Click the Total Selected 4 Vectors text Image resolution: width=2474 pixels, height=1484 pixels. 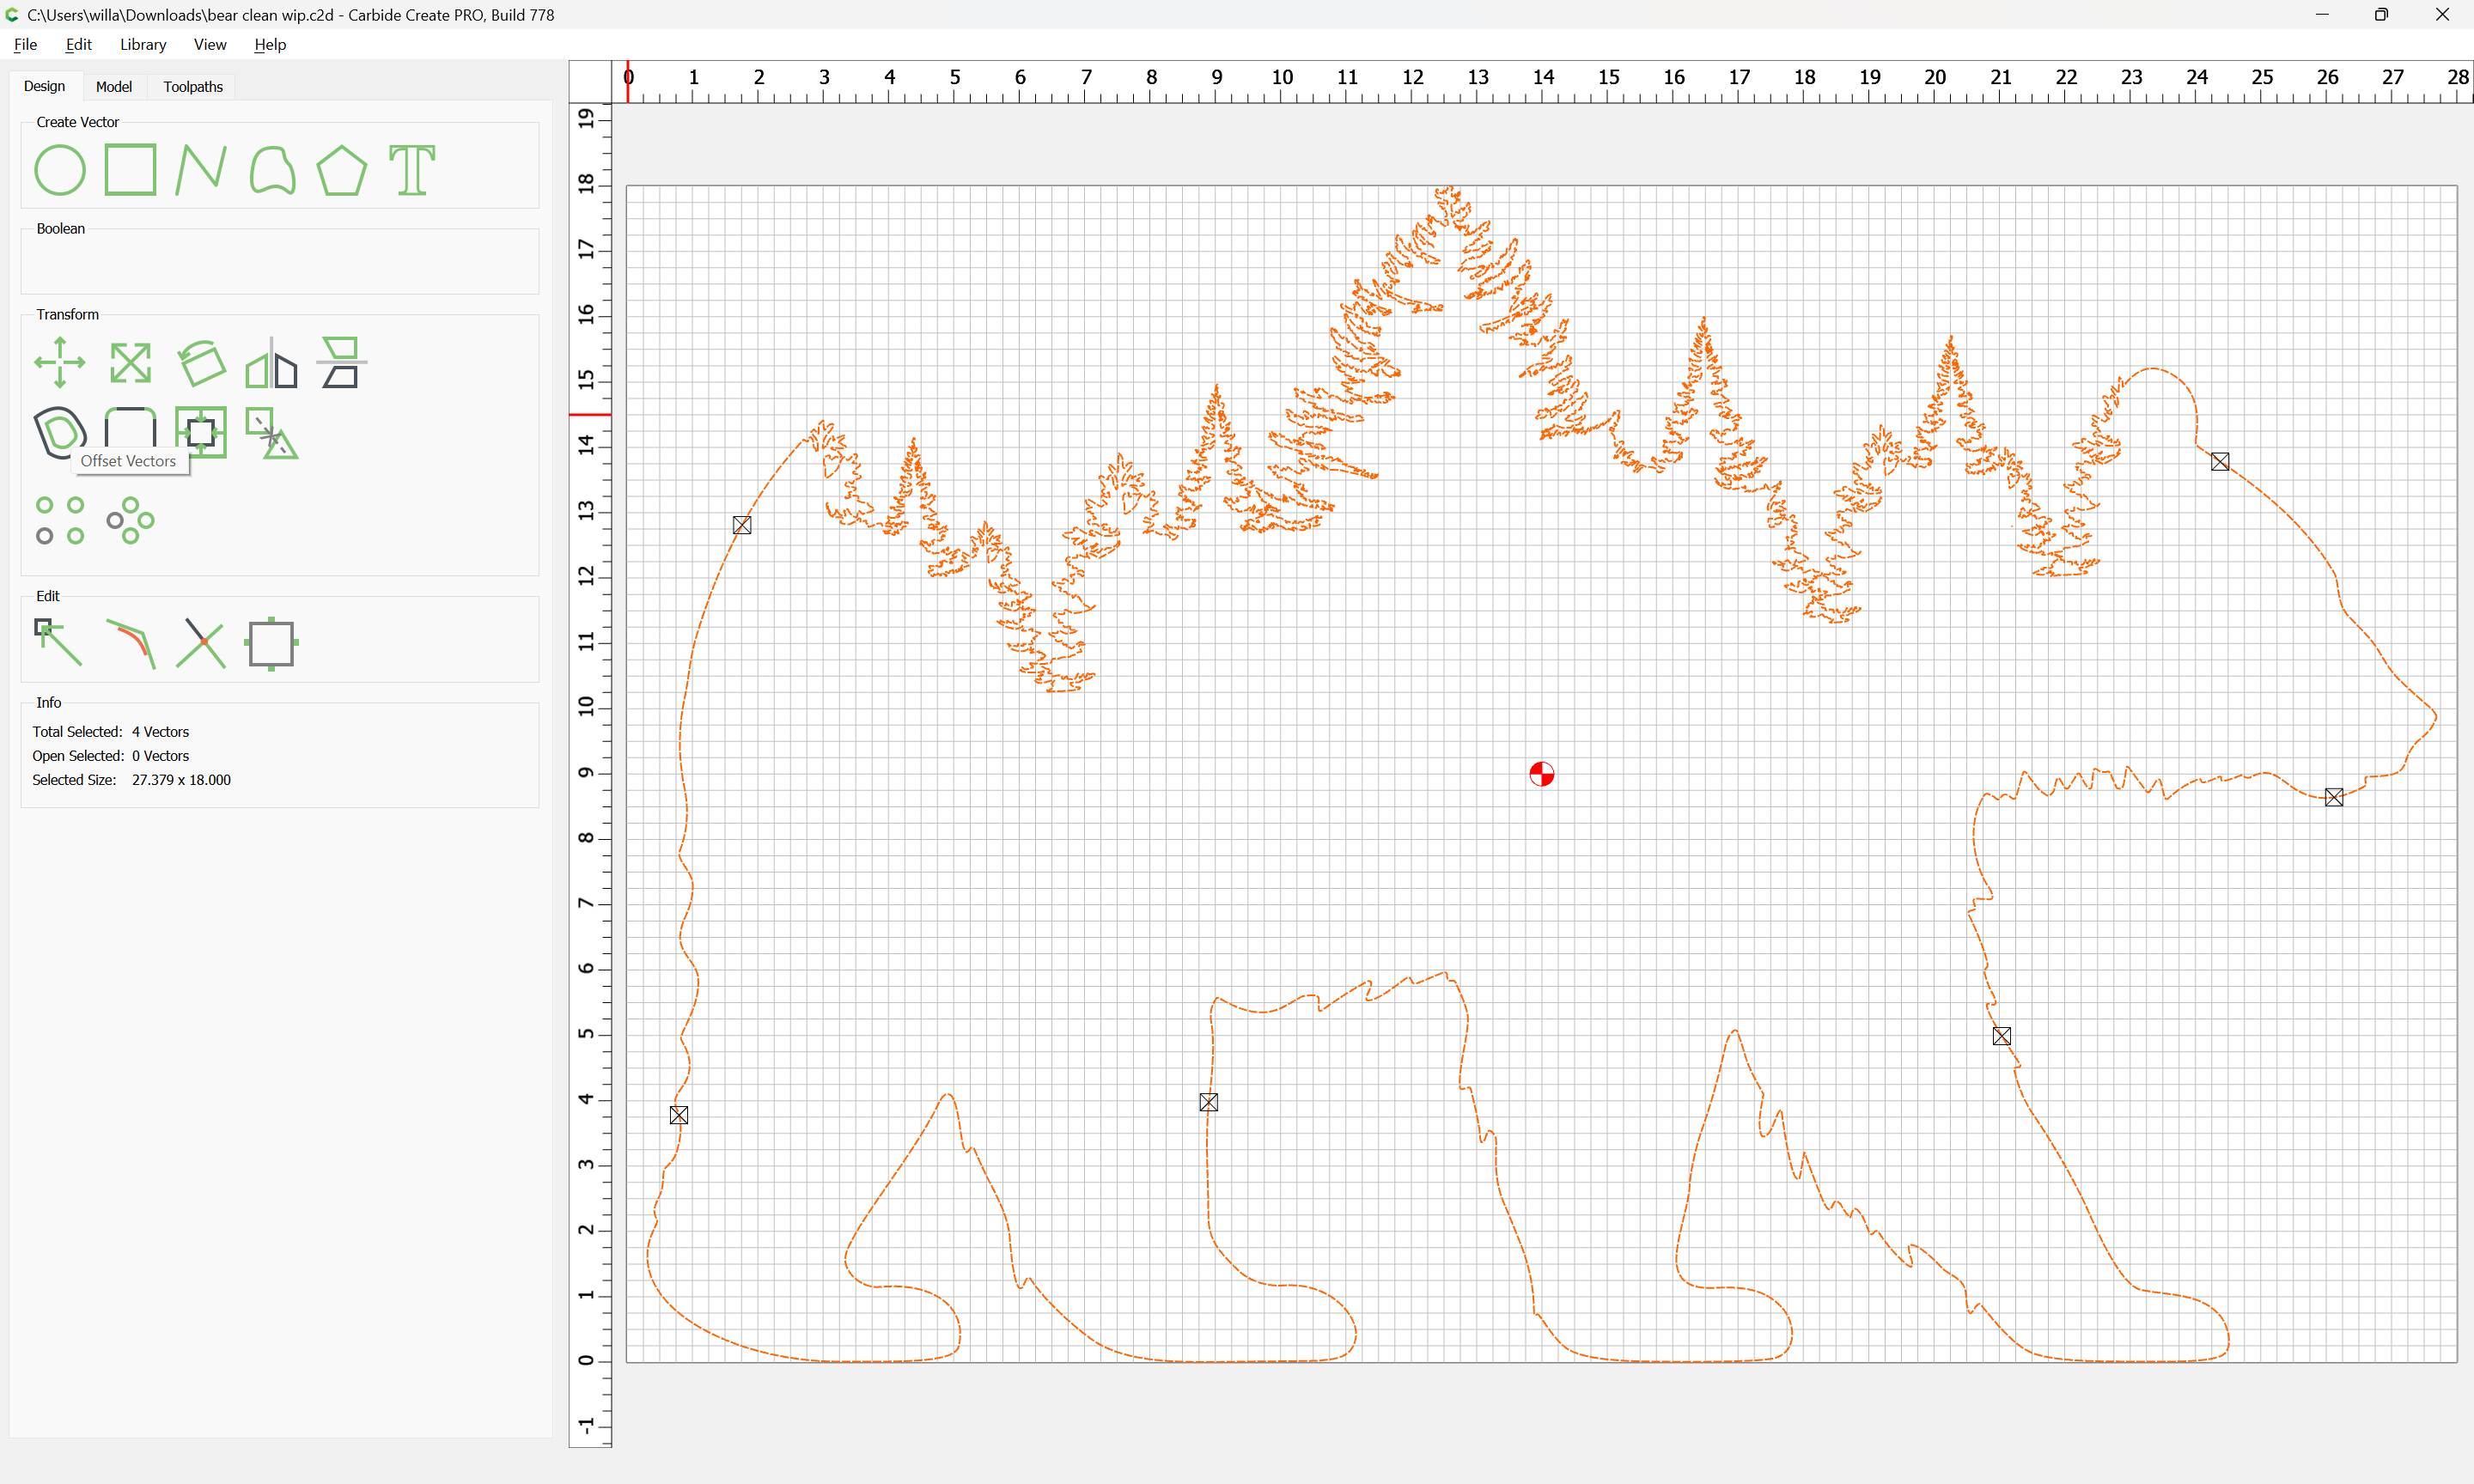tap(111, 732)
